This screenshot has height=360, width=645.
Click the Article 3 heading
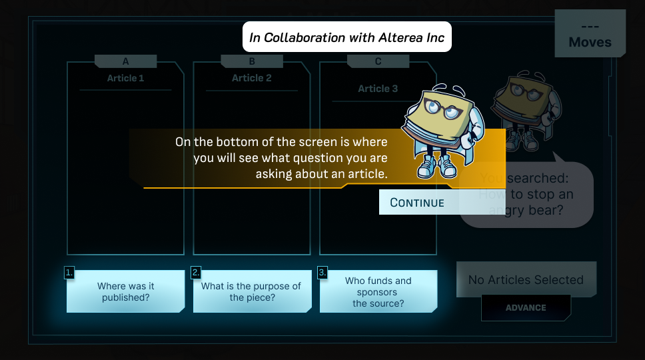378,89
